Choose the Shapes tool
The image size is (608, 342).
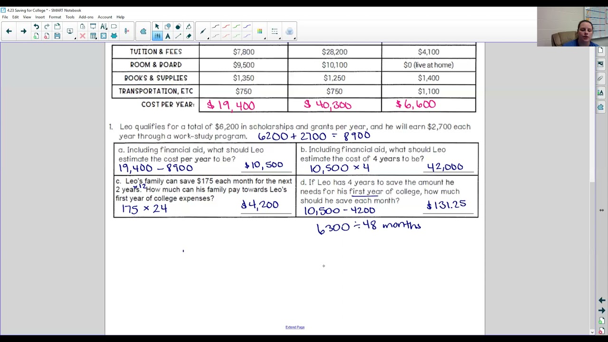168,27
